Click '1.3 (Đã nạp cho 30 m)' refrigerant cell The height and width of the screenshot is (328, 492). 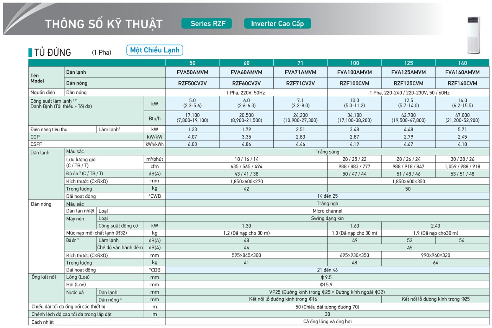click(x=355, y=233)
